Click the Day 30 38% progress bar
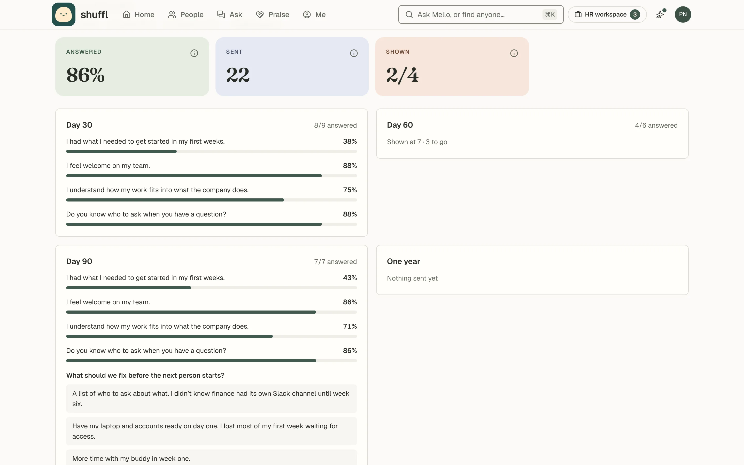 [211, 151]
